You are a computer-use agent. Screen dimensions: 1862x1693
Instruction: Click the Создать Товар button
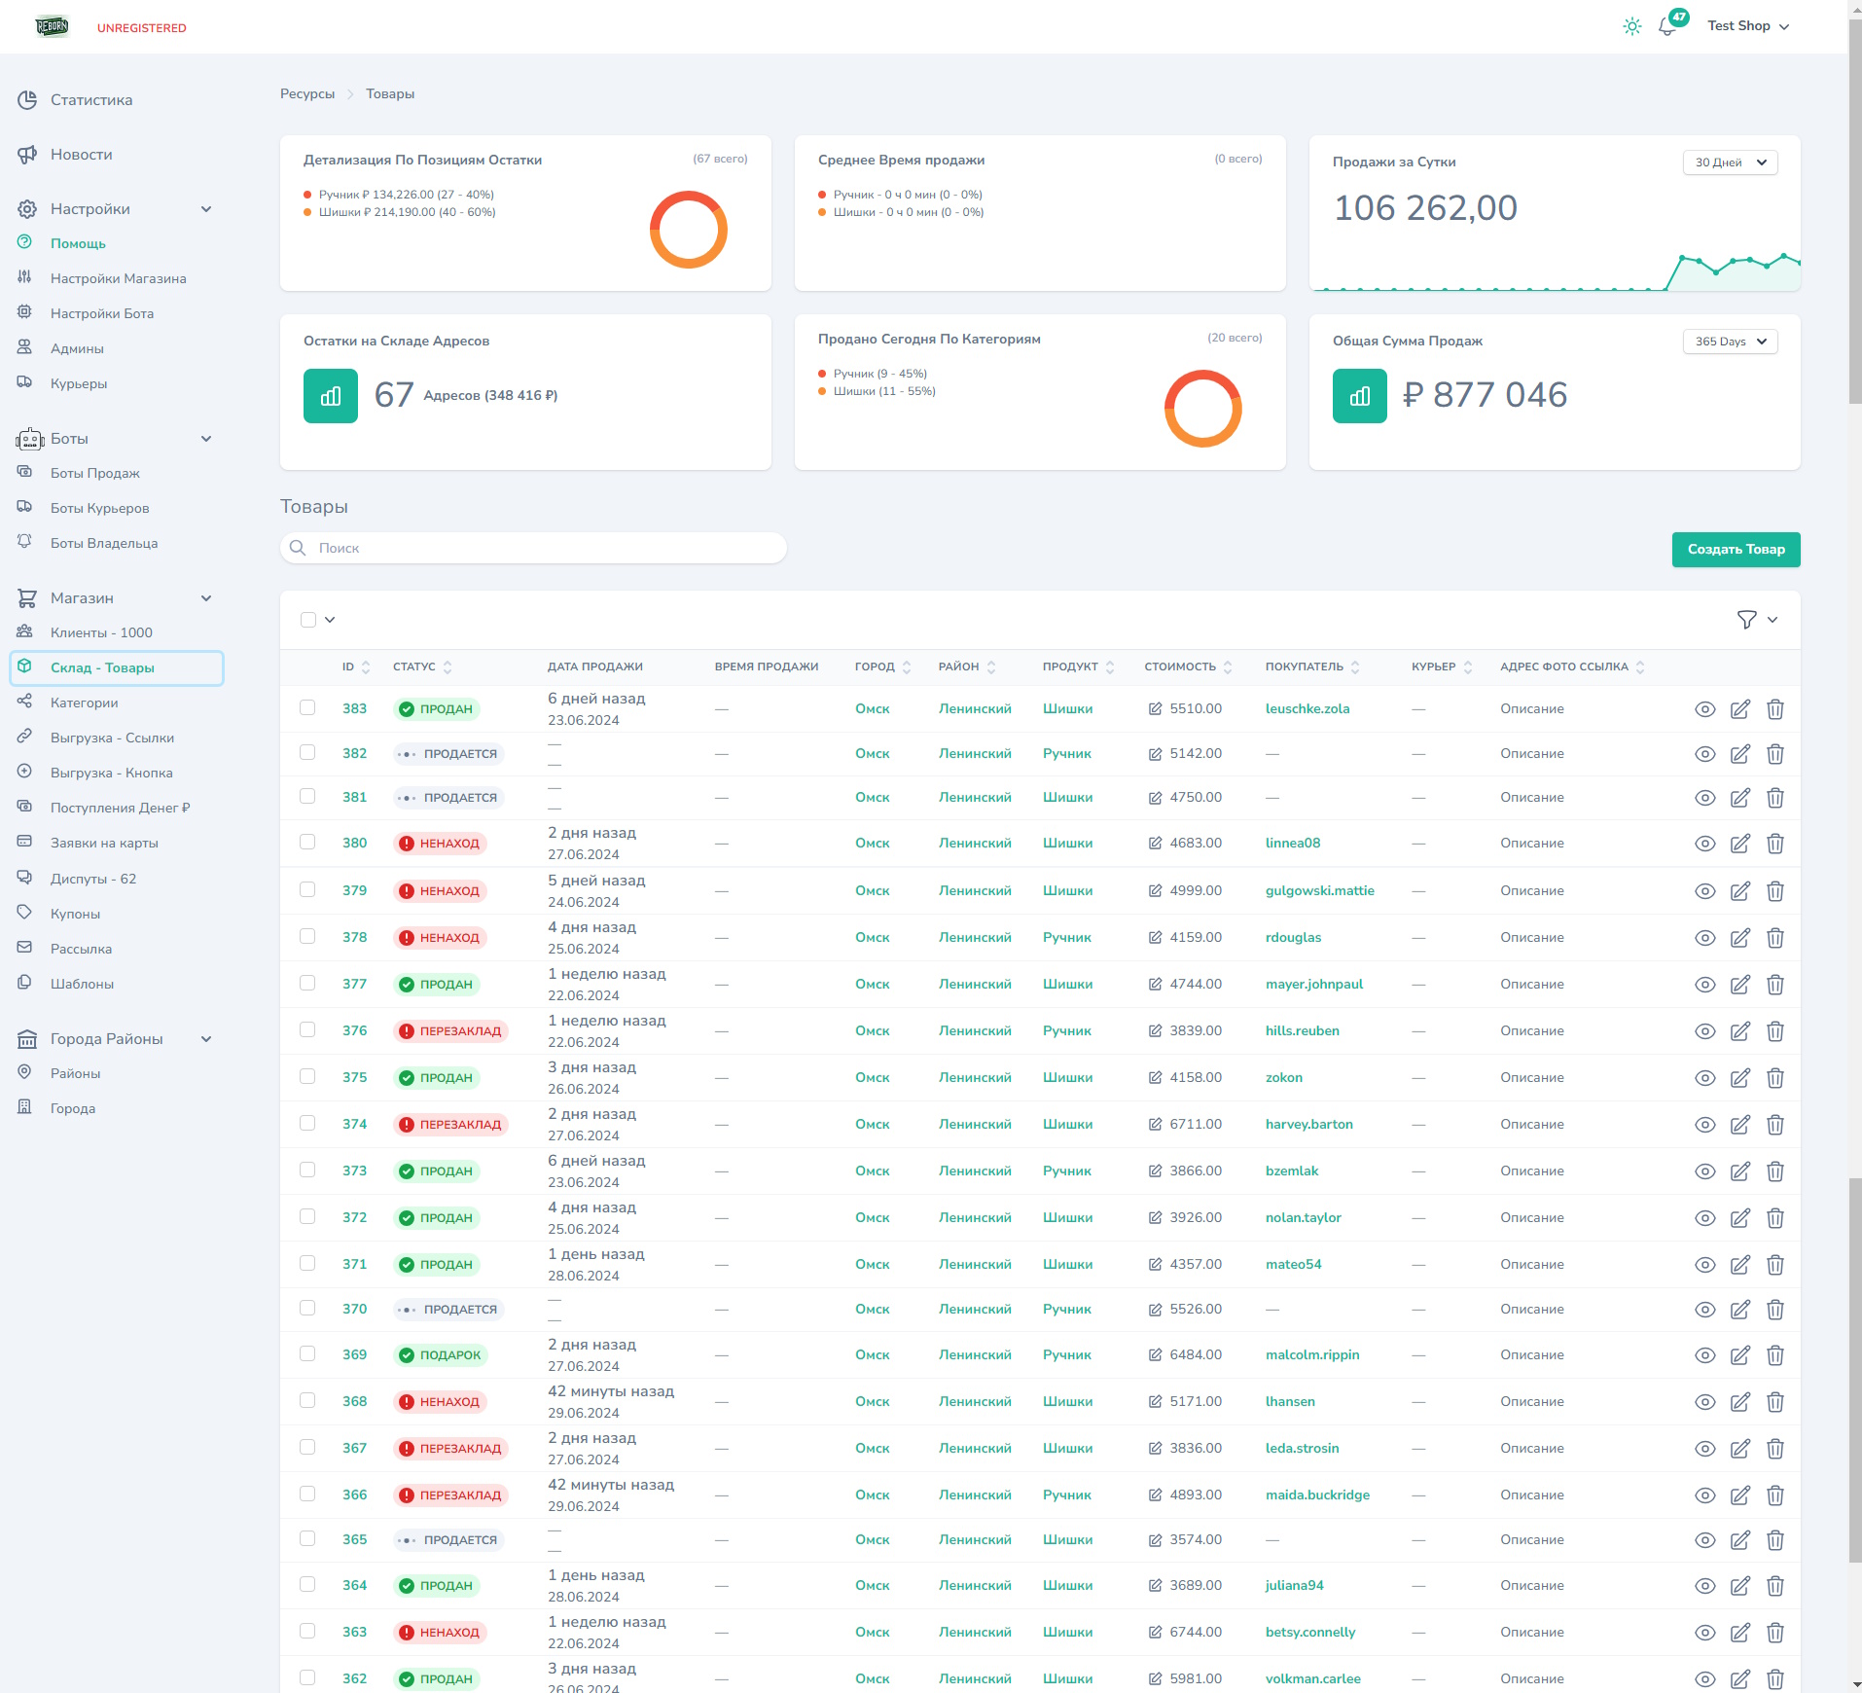1736,550
